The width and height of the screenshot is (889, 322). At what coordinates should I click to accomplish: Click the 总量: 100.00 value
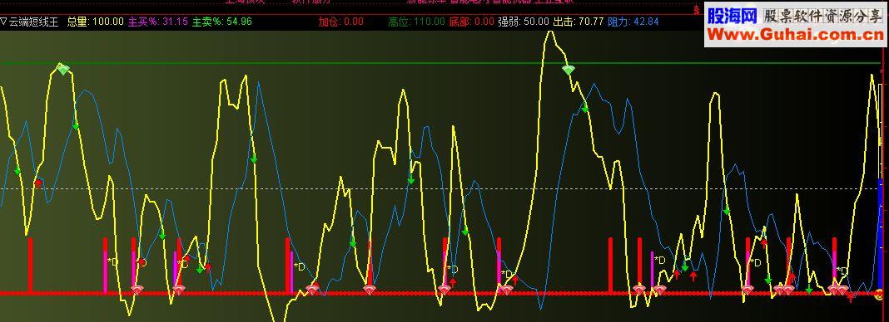point(95,22)
